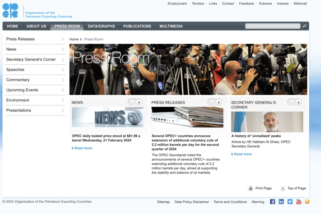
Task: Open the Contact top link
Action: pyautogui.click(x=228, y=3)
